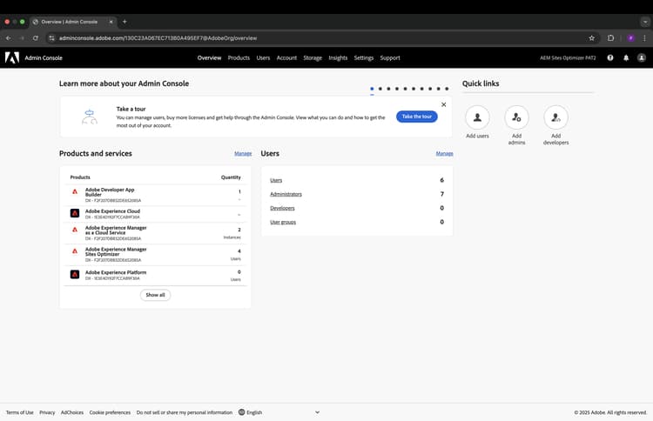The height and width of the screenshot is (421, 653).
Task: Open the Products nav item
Action: 239,57
